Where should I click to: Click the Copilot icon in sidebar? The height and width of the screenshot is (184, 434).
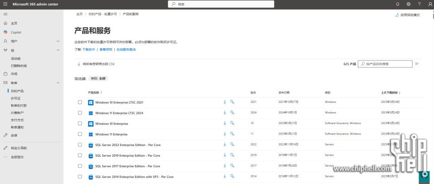tap(5, 32)
